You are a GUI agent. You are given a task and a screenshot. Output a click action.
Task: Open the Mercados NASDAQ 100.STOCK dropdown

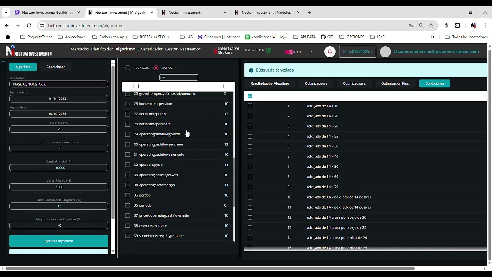click(x=59, y=84)
